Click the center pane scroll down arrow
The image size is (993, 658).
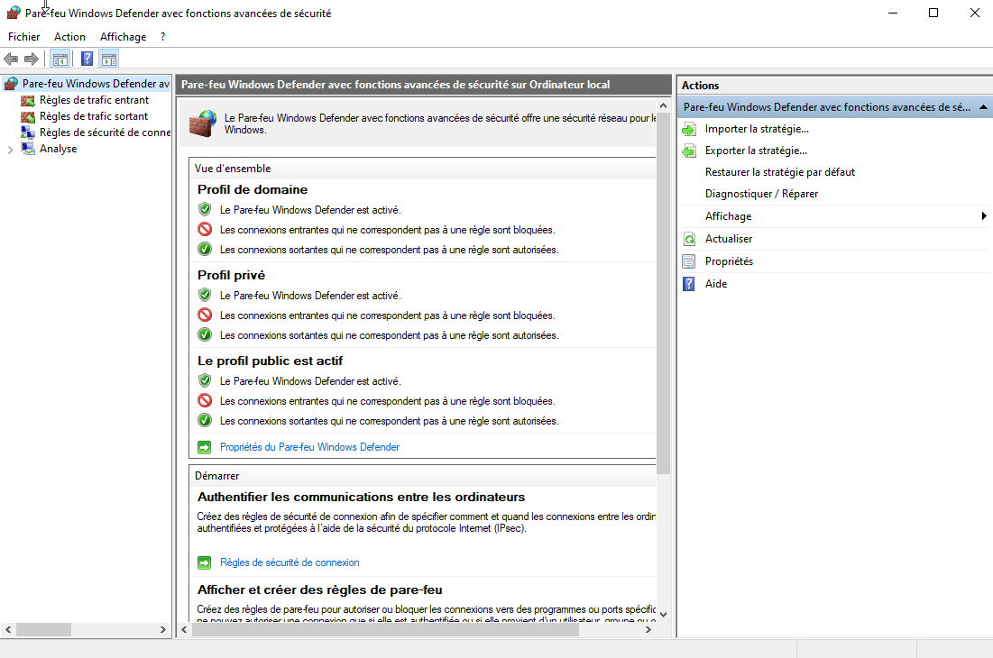[x=663, y=614]
